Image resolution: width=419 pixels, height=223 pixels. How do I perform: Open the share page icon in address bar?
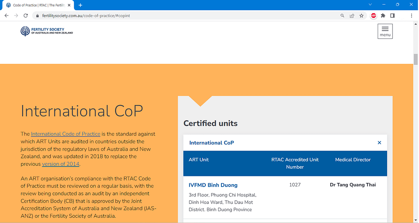point(352,16)
